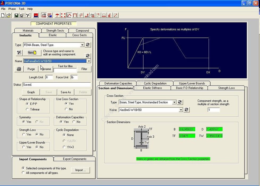
Task: Click the four red dots toolbar icon
Action: point(63,15)
